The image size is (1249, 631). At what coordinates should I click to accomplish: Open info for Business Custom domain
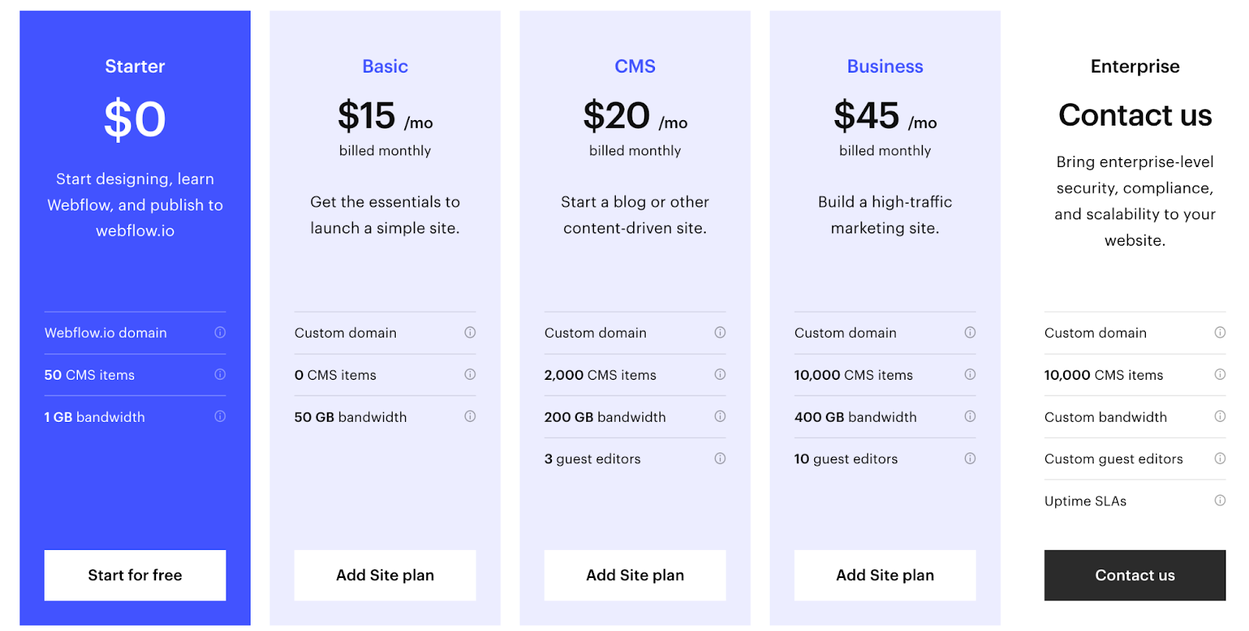coord(970,332)
